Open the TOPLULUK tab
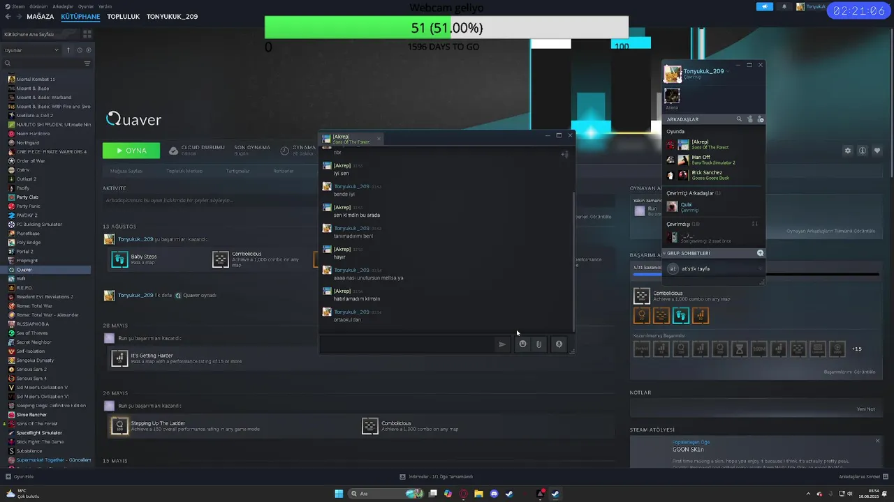 click(x=124, y=17)
